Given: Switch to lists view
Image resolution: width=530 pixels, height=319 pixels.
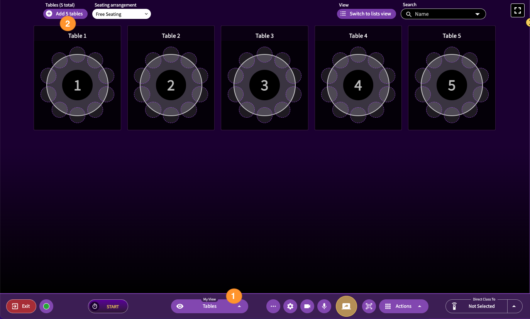Looking at the screenshot, I should 366,14.
